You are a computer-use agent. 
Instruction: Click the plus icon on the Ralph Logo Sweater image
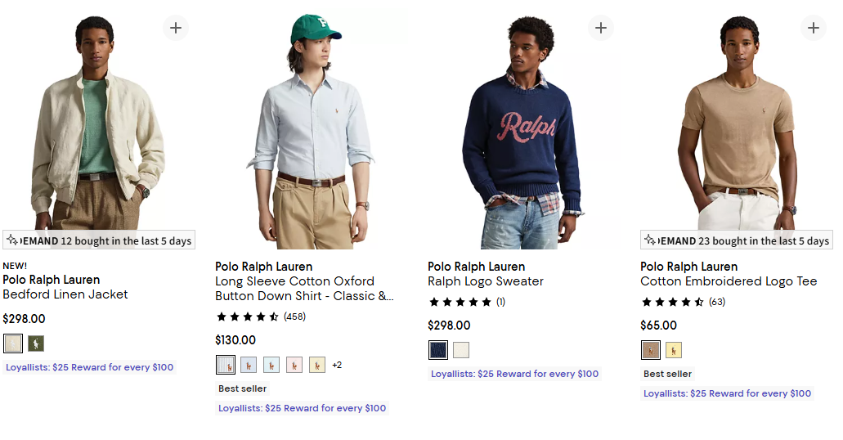(x=601, y=28)
